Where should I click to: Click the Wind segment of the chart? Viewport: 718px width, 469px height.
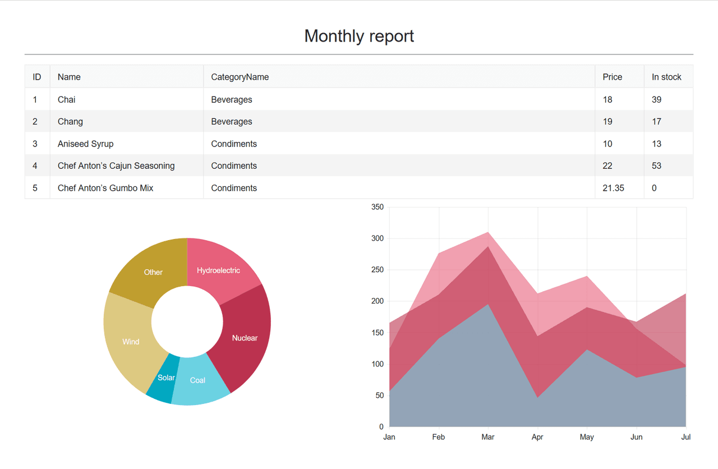click(x=130, y=342)
